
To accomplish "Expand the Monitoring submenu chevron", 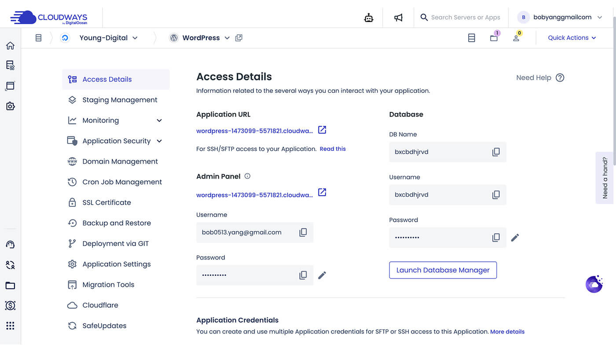I will tap(159, 121).
